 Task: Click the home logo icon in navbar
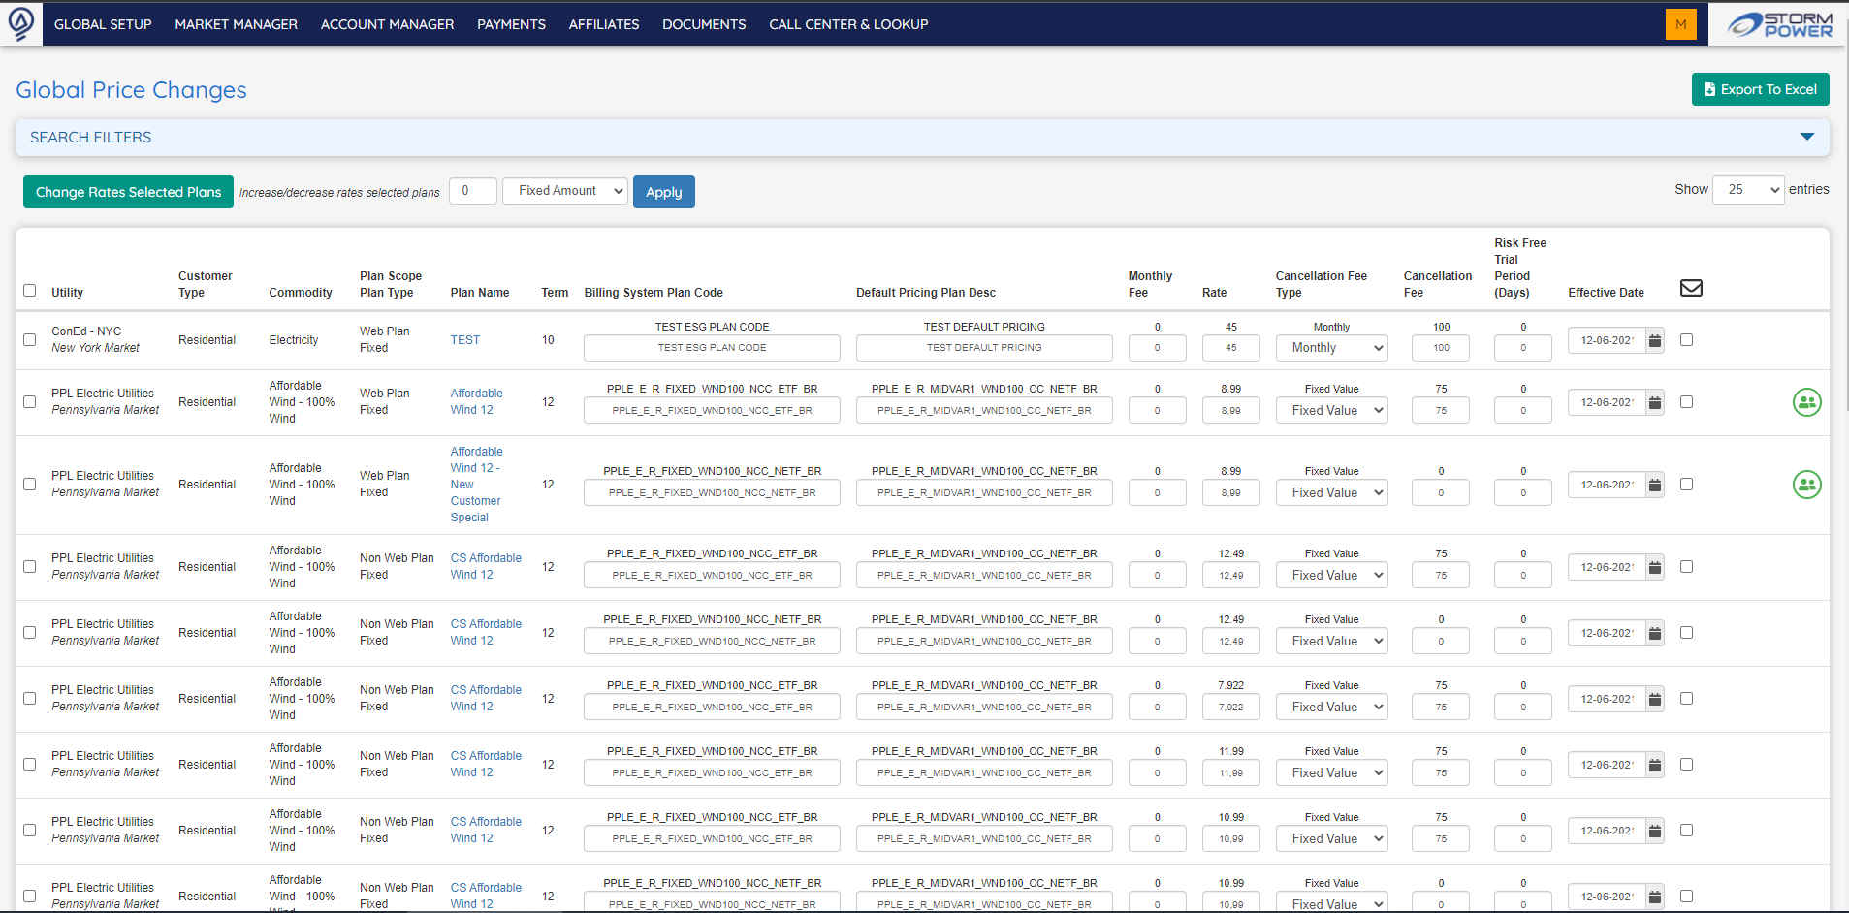point(21,23)
